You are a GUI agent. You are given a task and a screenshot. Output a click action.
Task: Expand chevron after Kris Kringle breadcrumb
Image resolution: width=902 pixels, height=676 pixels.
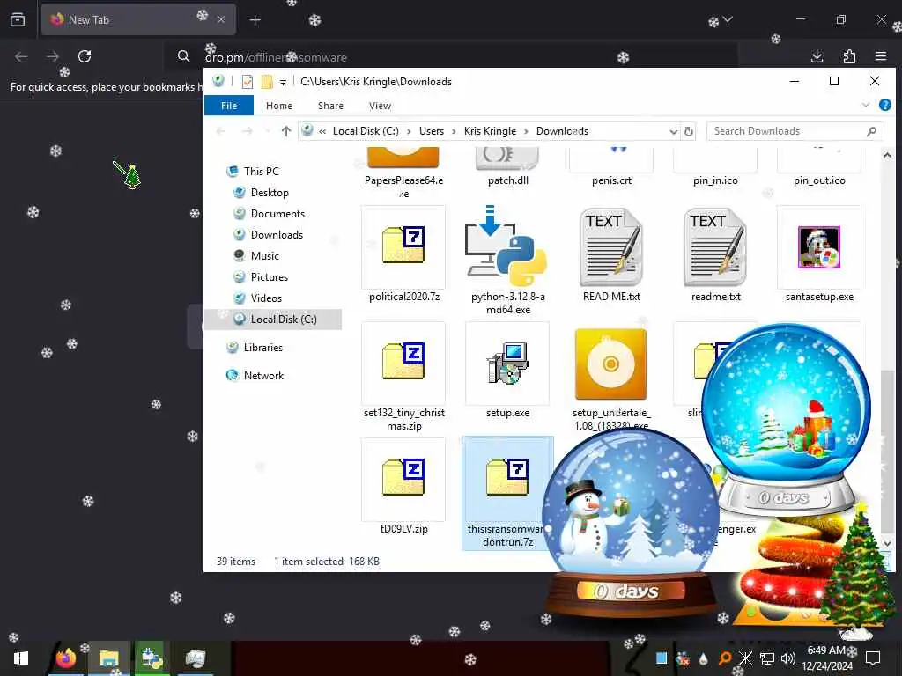(526, 132)
